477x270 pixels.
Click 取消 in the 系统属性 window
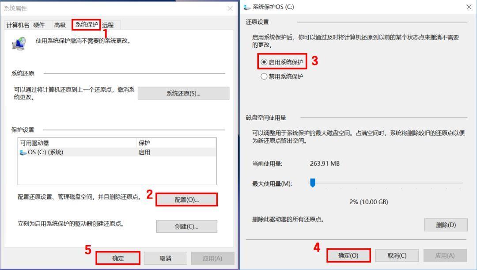(x=166, y=258)
